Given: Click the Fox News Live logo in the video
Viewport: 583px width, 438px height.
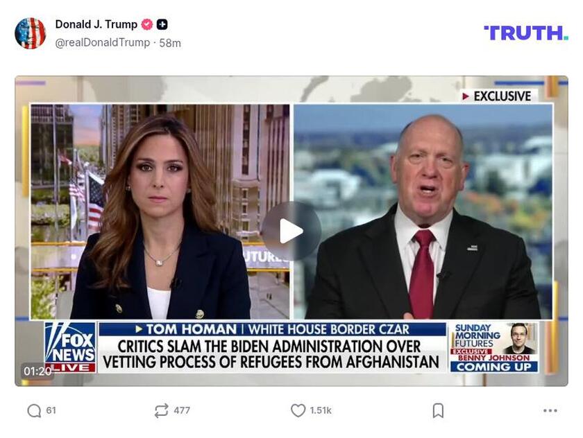Looking at the screenshot, I should pos(70,347).
